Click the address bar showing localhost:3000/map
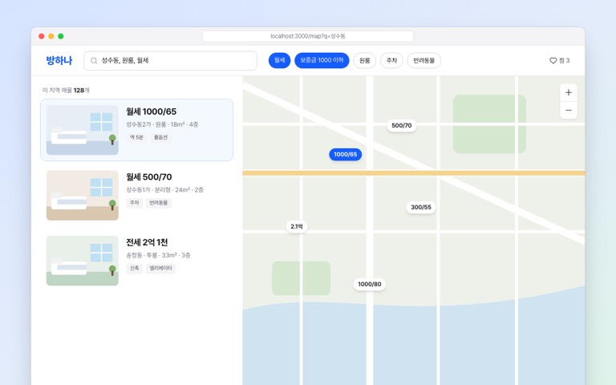Screen dimensions: 616x385 point(308,36)
